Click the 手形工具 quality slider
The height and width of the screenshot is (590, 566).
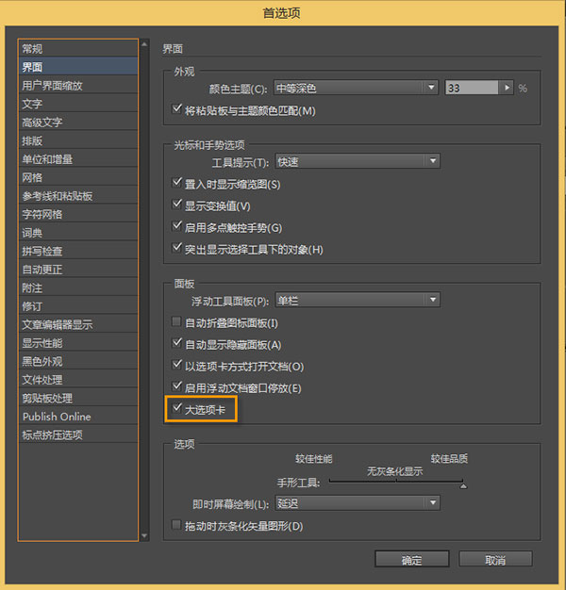tap(396, 483)
